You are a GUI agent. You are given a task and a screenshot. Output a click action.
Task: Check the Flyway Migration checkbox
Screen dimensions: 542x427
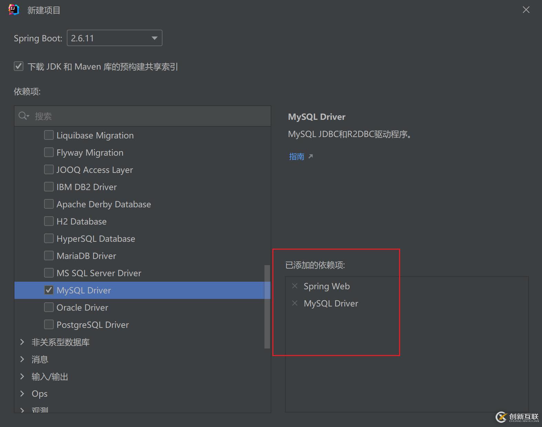[x=49, y=152]
